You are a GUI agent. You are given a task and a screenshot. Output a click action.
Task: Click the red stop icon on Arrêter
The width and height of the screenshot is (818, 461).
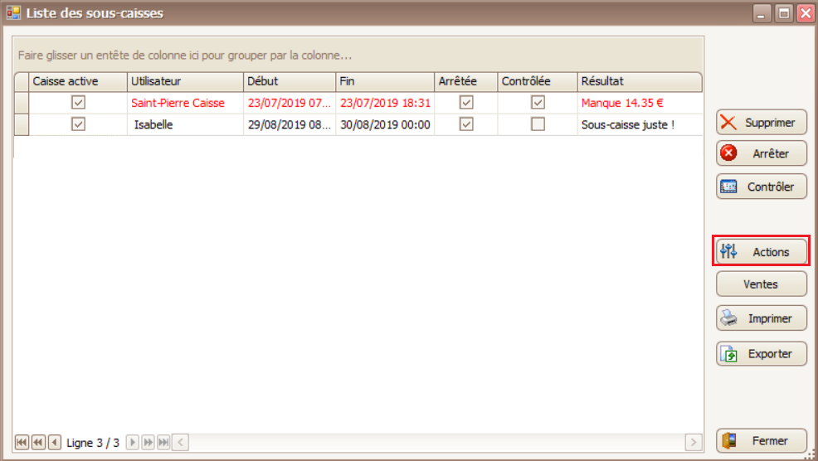pyautogui.click(x=728, y=153)
